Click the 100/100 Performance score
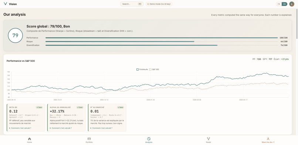 (x=284, y=38)
